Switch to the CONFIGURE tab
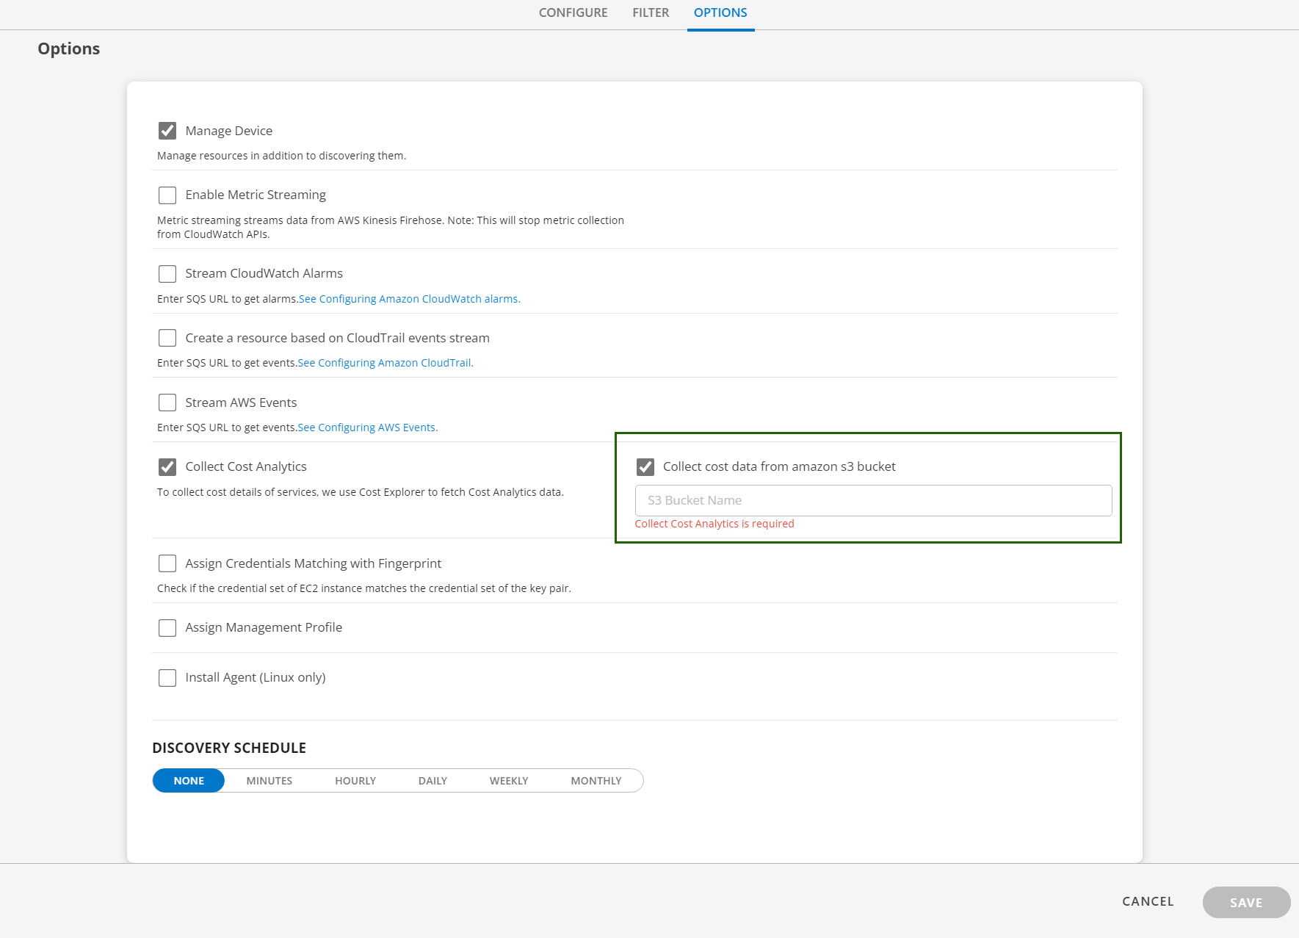 [x=573, y=12]
